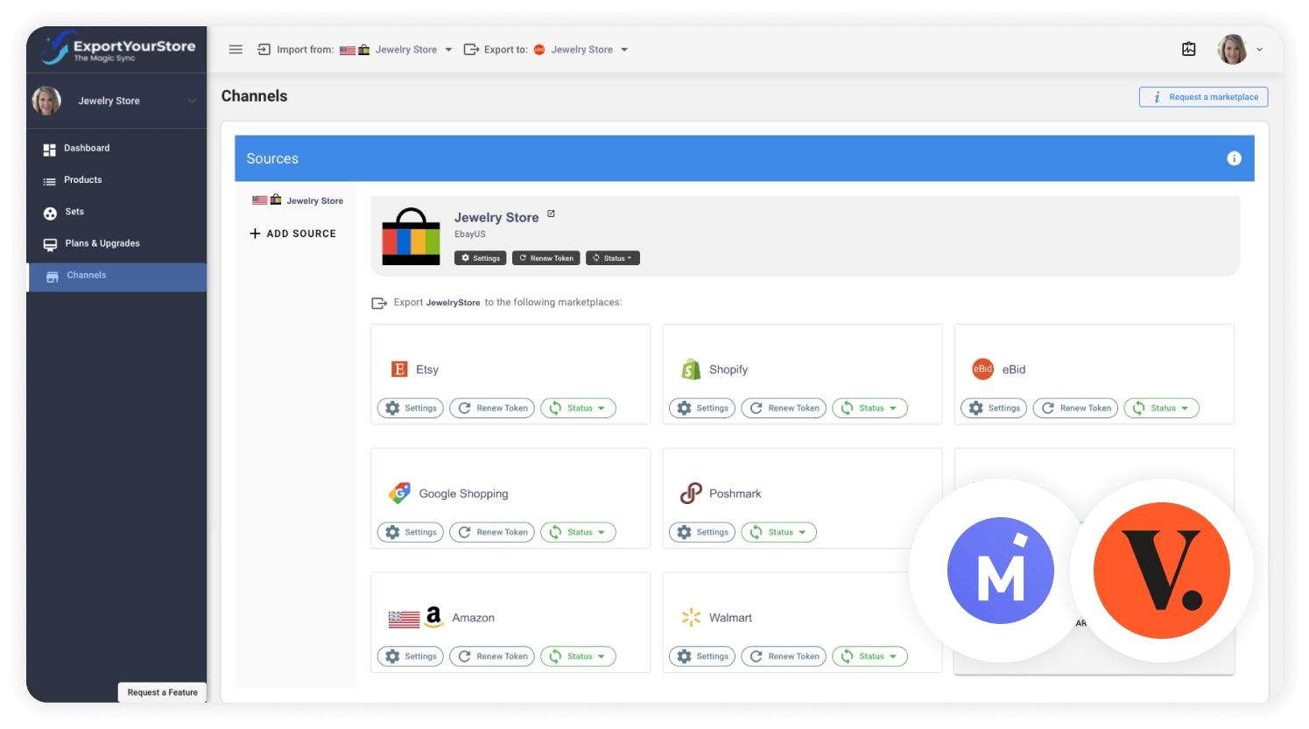
Task: Click the export arrow icon beside Export JewelryStore text
Action: tap(379, 303)
